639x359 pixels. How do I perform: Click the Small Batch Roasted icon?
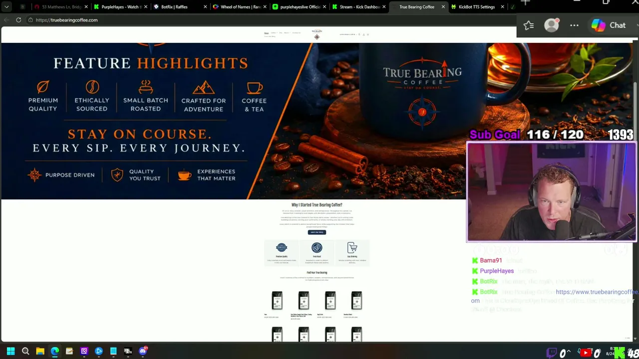146,87
